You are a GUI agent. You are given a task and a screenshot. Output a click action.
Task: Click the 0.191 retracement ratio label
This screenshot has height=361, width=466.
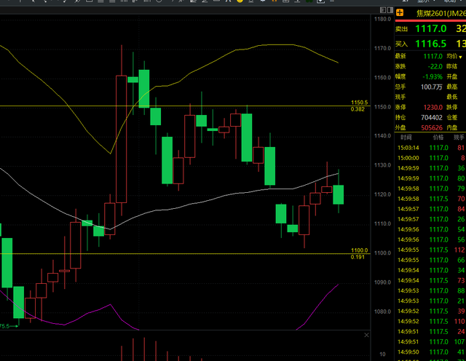click(358, 258)
